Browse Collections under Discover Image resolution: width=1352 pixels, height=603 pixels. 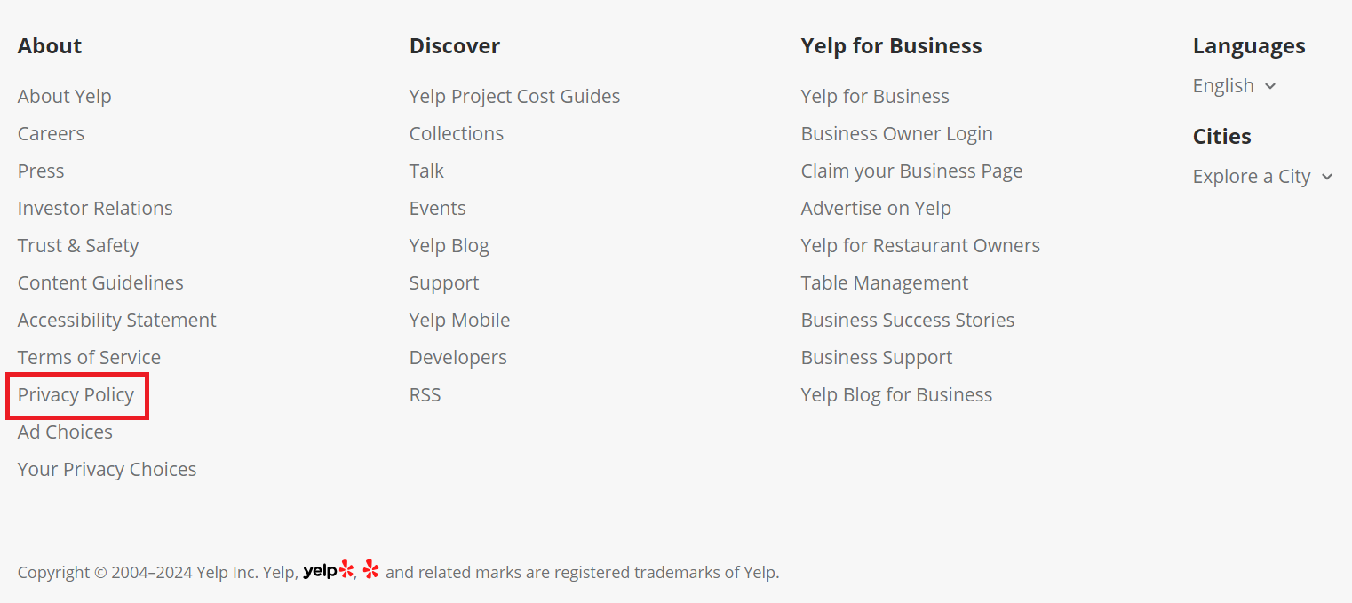click(456, 133)
